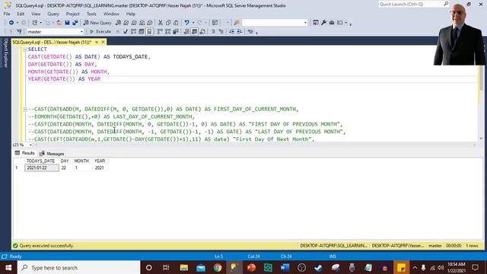Switch to the Messages tab
This screenshot has height=274, width=487.
pyautogui.click(x=52, y=154)
